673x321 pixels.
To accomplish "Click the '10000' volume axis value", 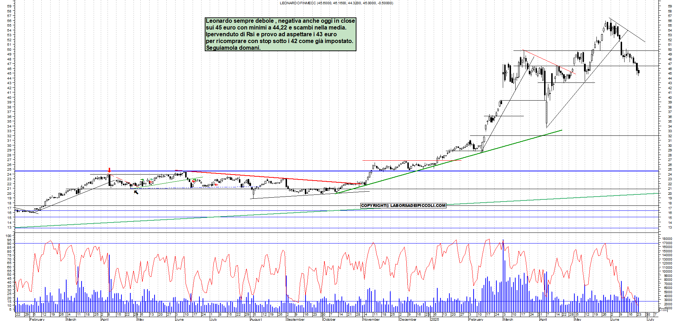I will pos(667,272).
